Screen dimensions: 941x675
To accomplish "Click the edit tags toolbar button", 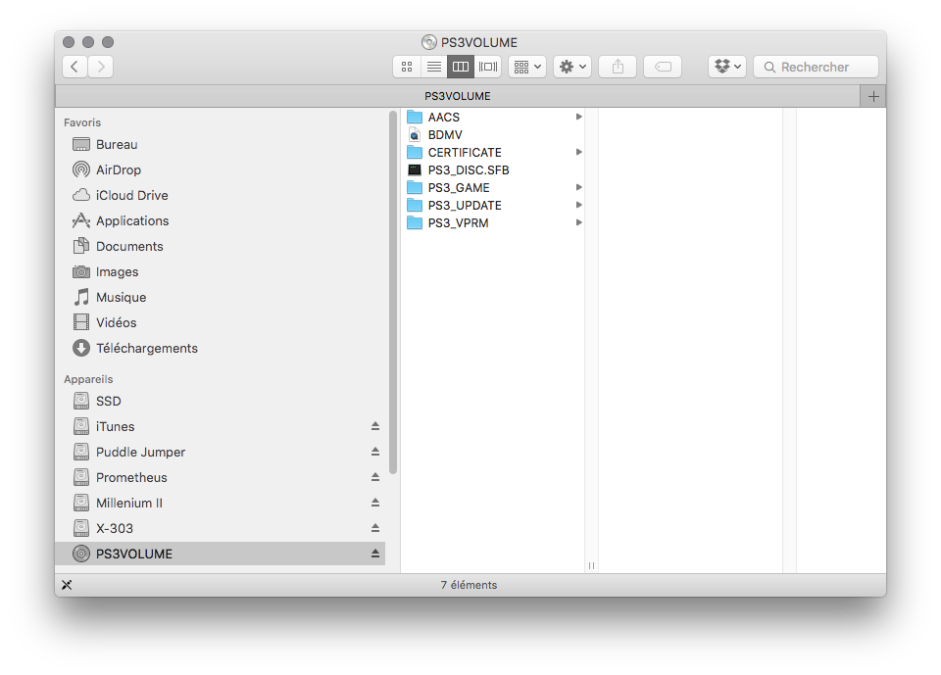I will point(663,67).
